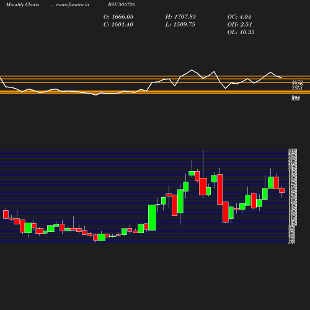Click the 'BSE 505726' stock code
This screenshot has height=310, width=310.
point(122,4)
